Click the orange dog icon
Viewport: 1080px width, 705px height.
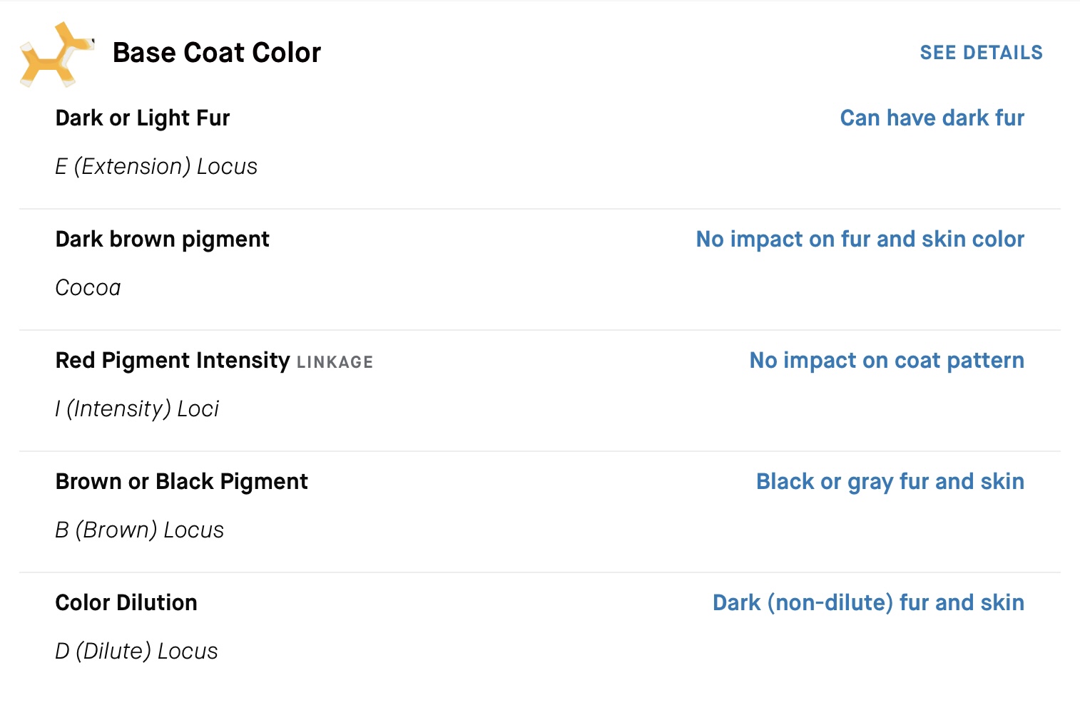click(x=57, y=55)
